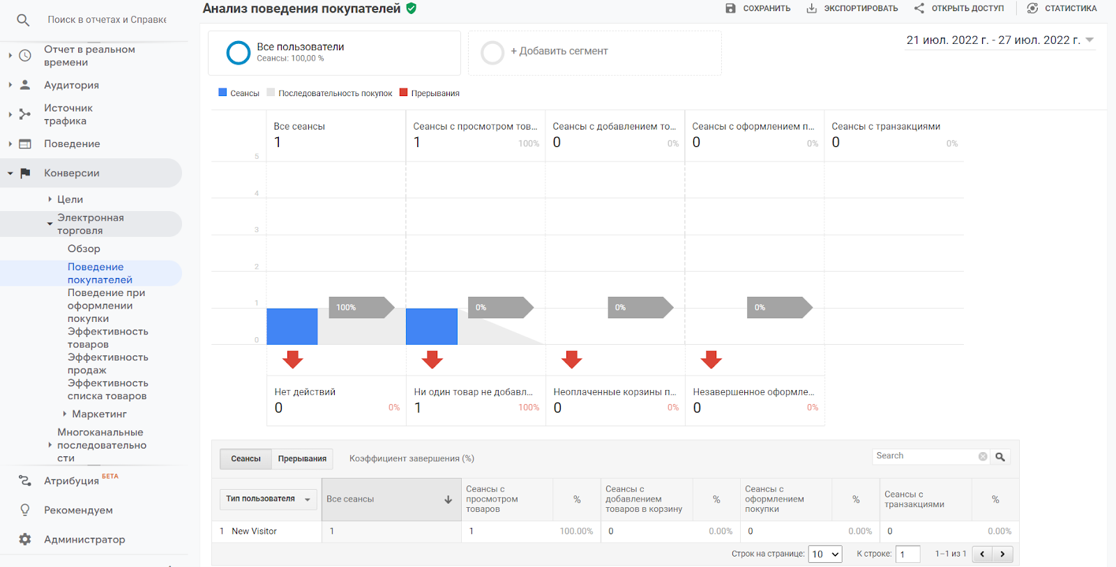The width and height of the screenshot is (1116, 567).
Task: Click the save floppy disk icon
Action: [x=730, y=8]
